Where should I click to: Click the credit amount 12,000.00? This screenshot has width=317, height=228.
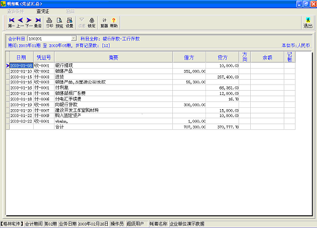coord(223,93)
